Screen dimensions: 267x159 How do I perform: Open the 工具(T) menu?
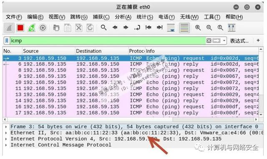(212, 17)
